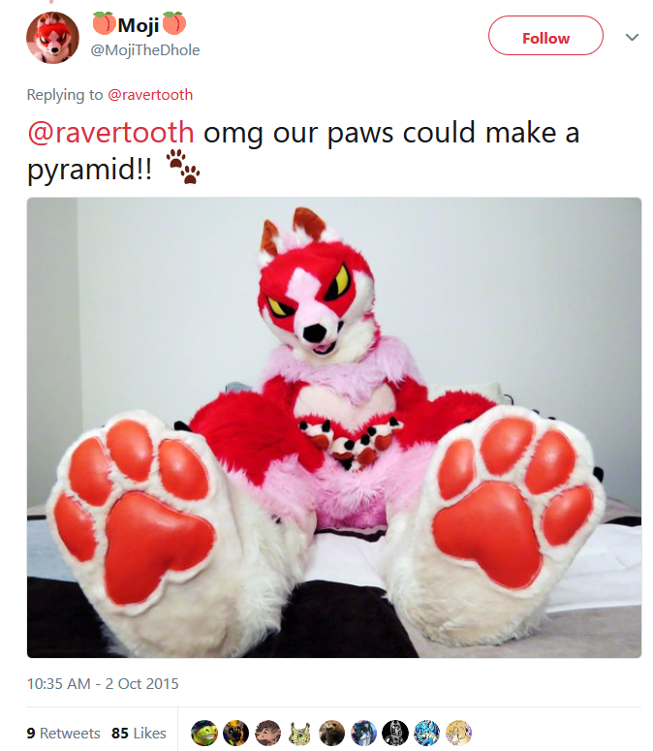The height and width of the screenshot is (751, 653).
Task: Open the brown bear photo liker avatar
Action: point(331,733)
